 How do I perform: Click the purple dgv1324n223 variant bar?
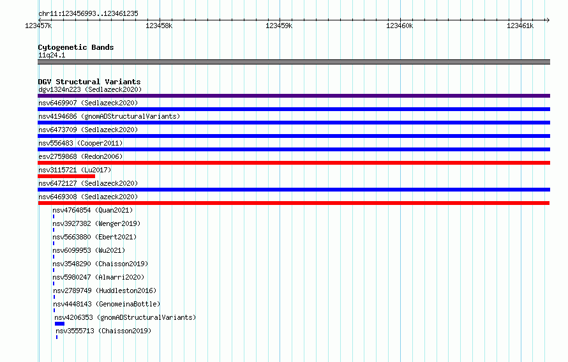(294, 96)
